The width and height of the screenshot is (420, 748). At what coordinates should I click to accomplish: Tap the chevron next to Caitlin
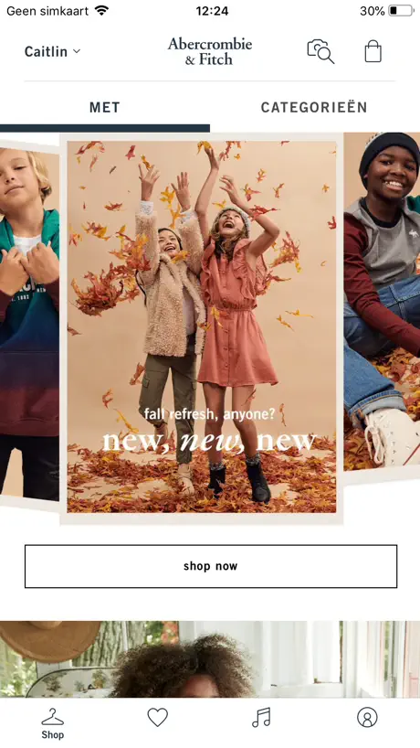(x=77, y=51)
